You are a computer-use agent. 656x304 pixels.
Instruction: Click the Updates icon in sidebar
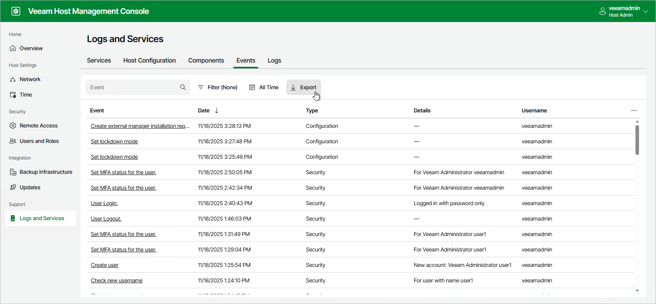click(x=13, y=187)
